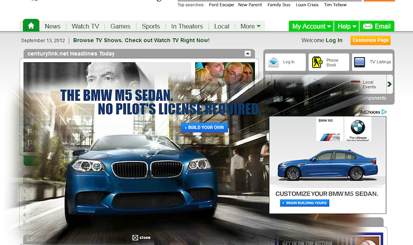Open the In Theaters tab

point(187,27)
